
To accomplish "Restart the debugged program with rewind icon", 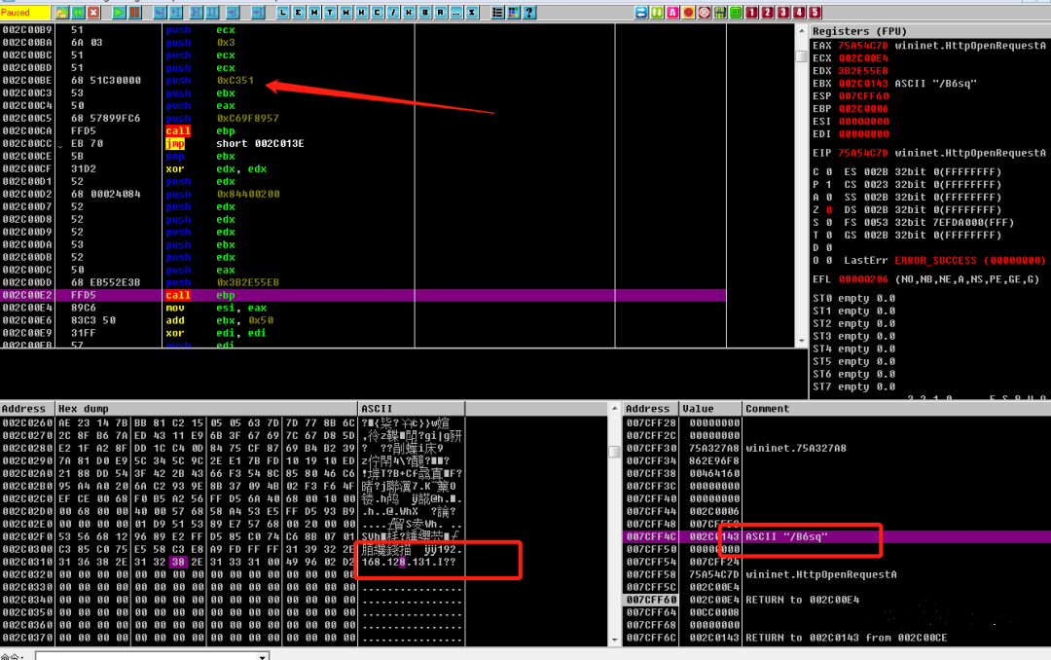I will click(x=78, y=13).
